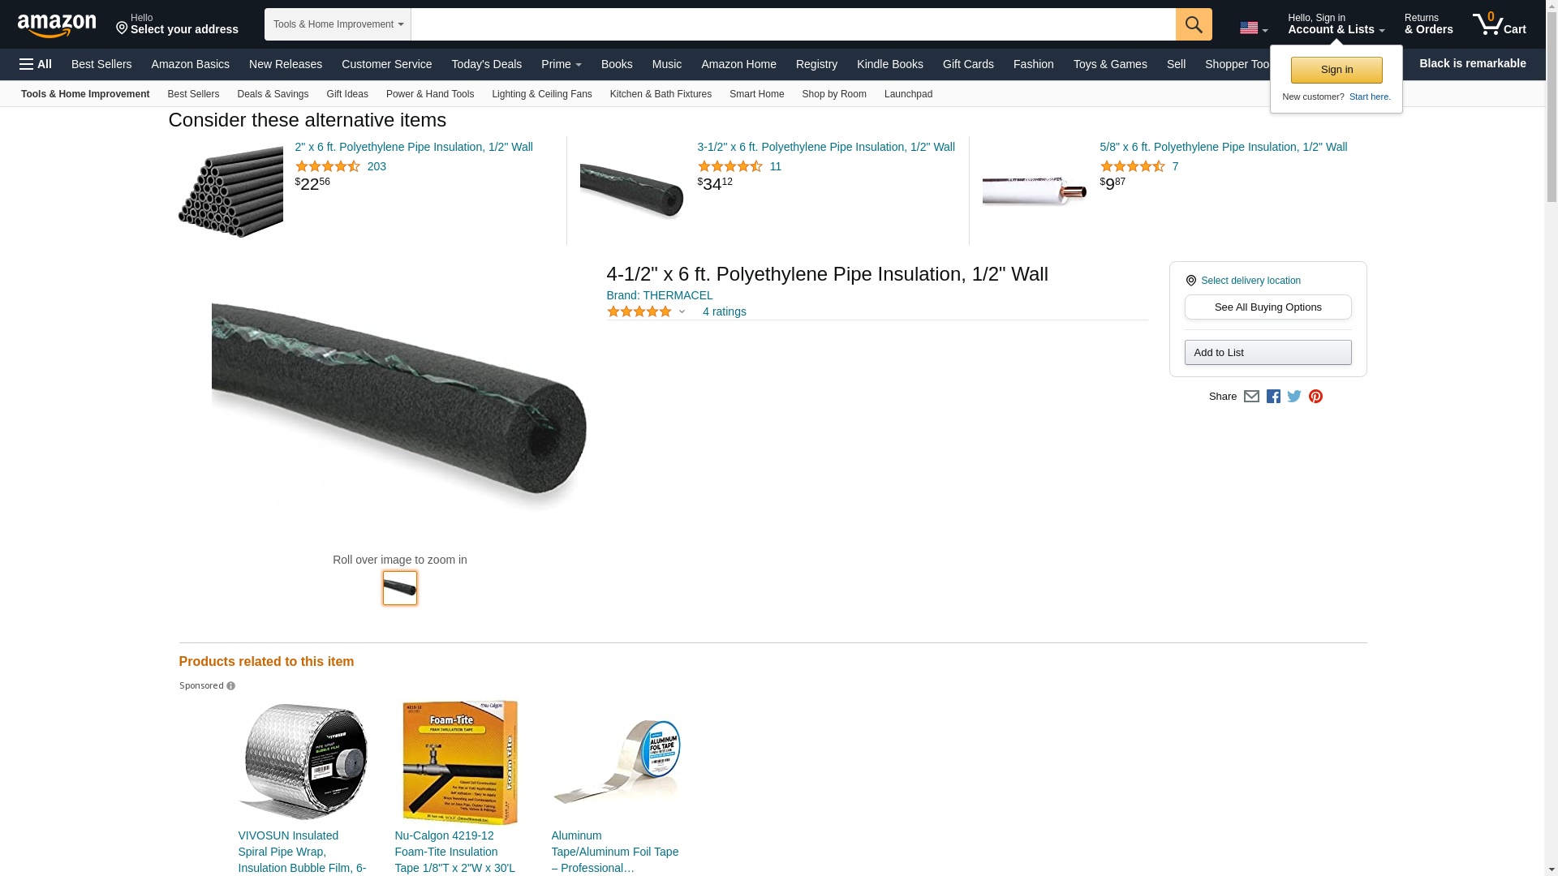
Task: Click the yellow Sign in button
Action: (1336, 70)
